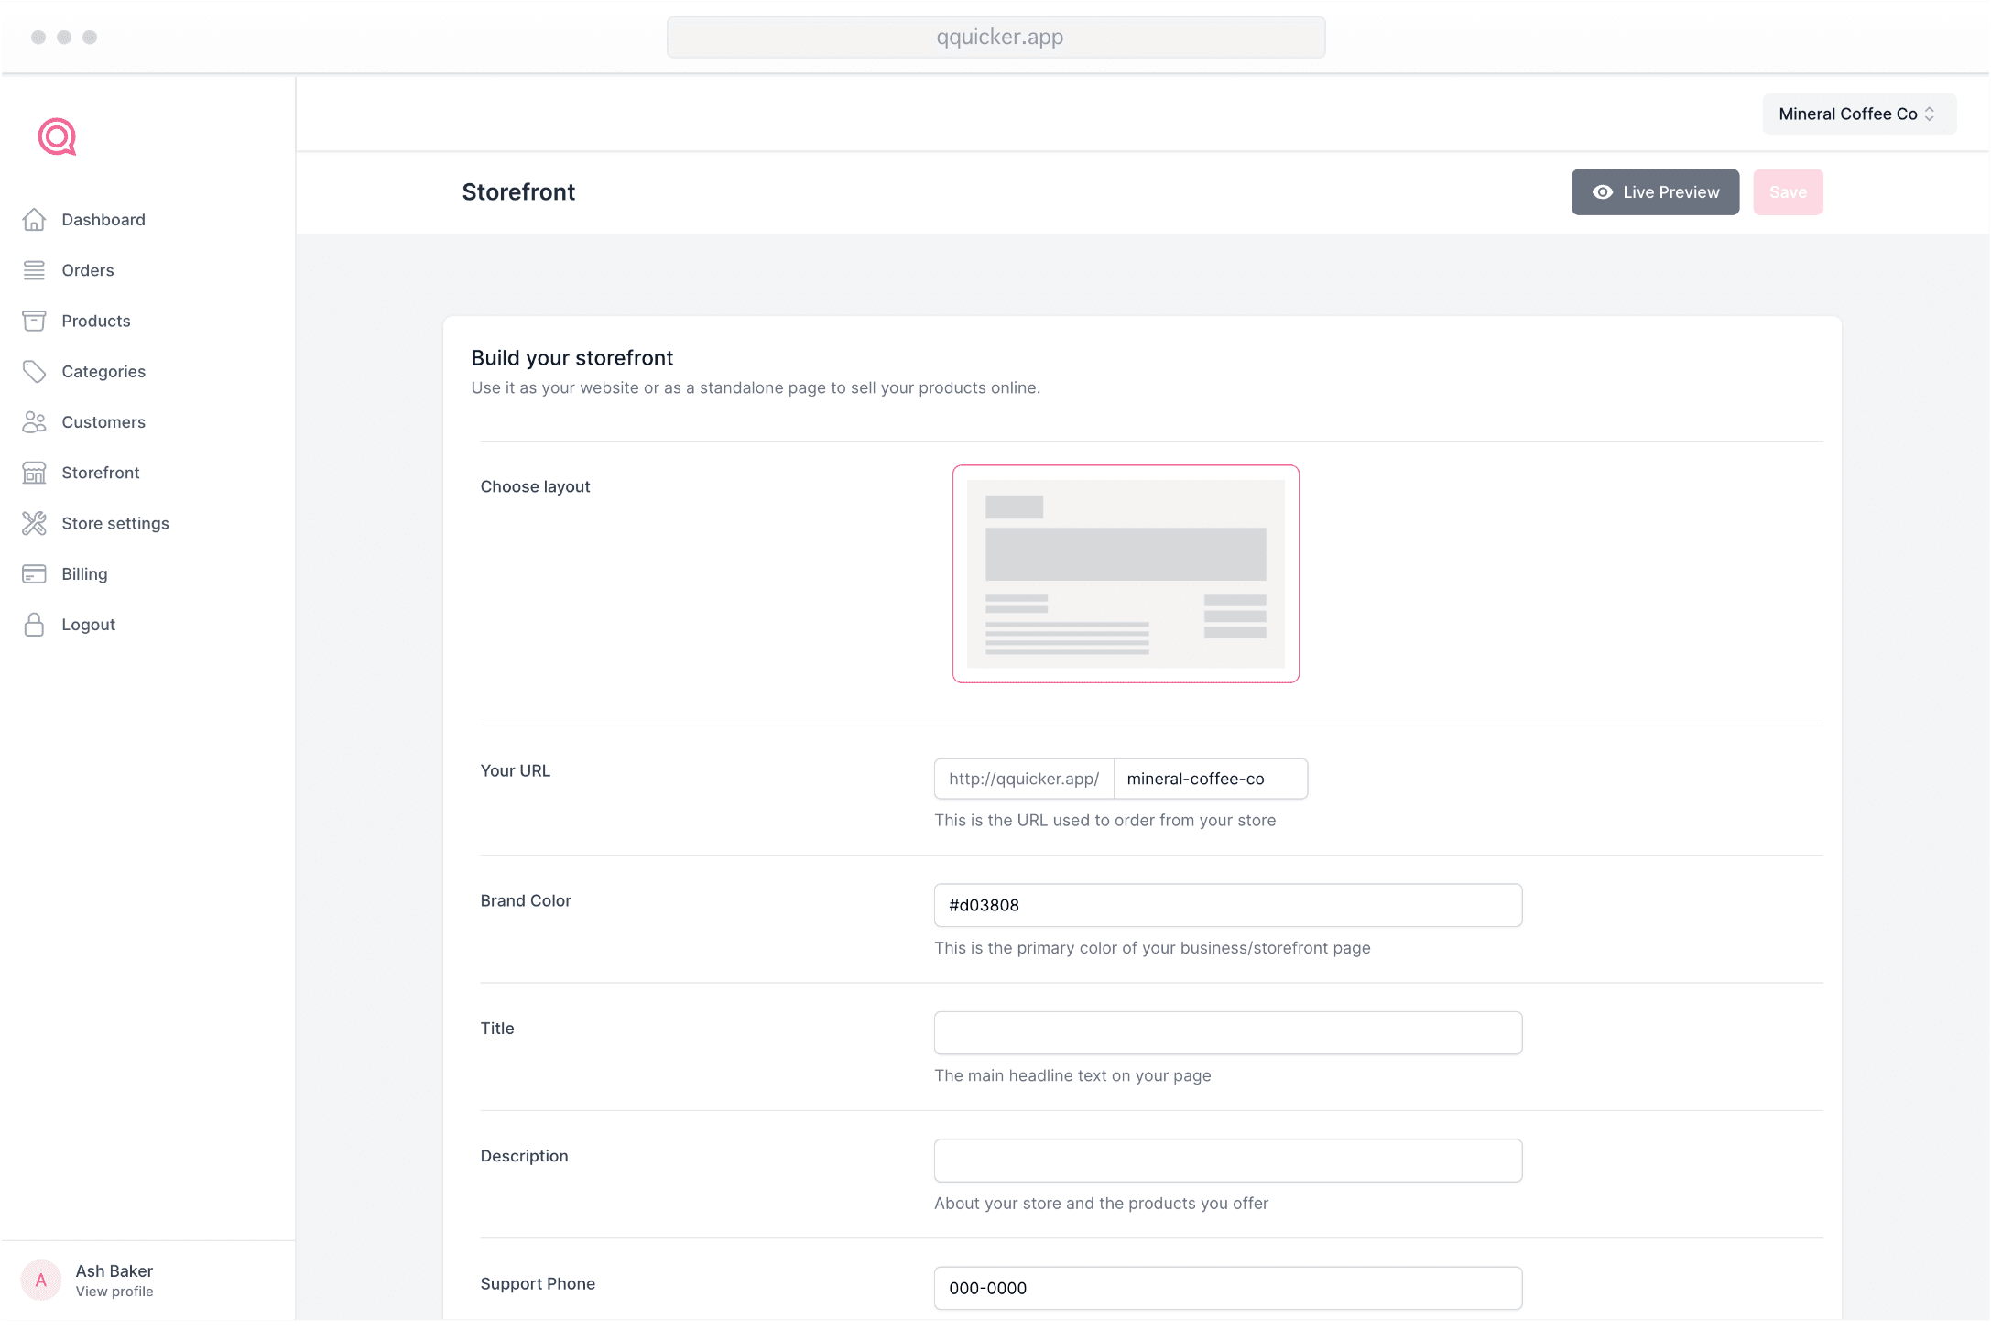
Task: Focus the Title input field
Action: 1227,1032
